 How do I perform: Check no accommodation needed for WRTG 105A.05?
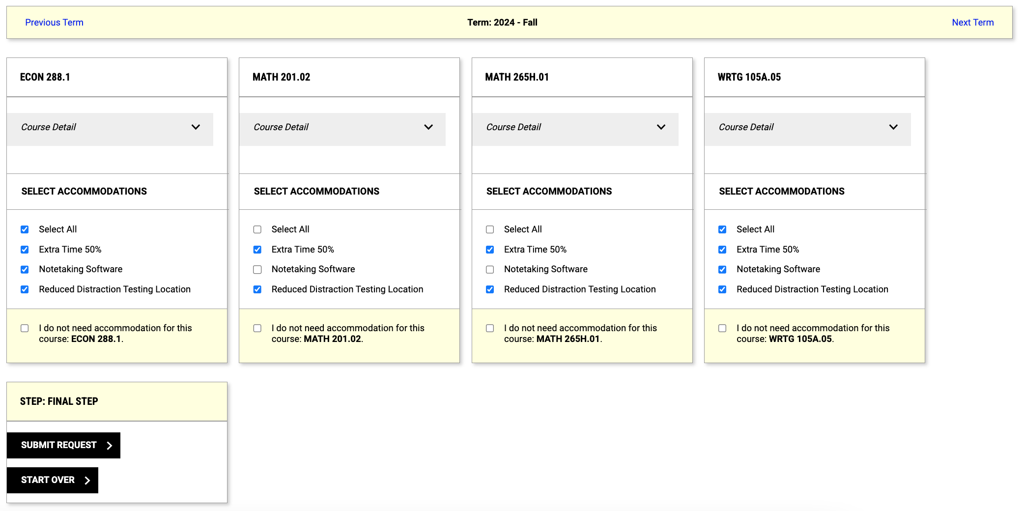pyautogui.click(x=722, y=328)
